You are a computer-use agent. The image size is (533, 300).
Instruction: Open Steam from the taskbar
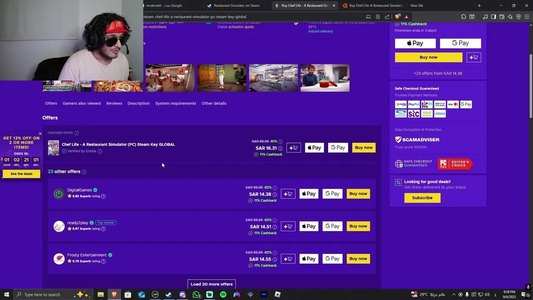point(169,295)
